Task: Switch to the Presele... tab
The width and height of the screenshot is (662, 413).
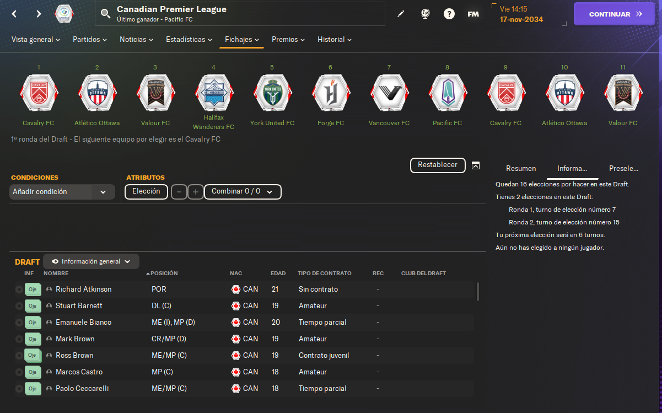Action: 623,169
